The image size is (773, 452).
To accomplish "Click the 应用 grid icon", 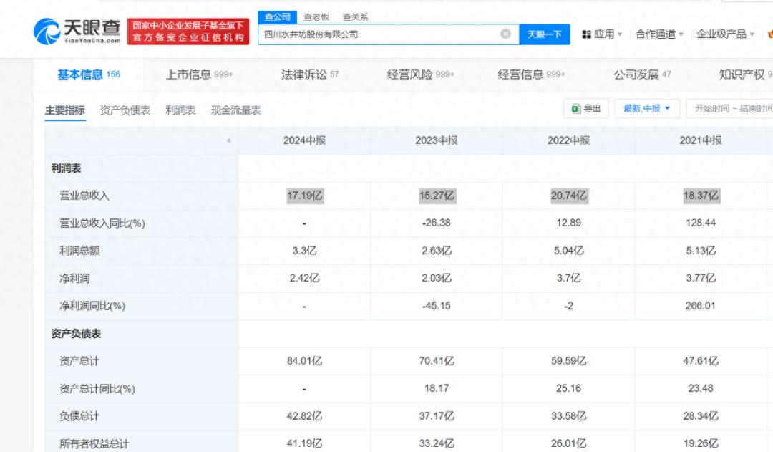I will pyautogui.click(x=587, y=34).
